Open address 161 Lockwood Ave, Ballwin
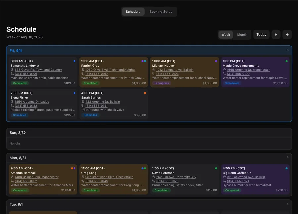This screenshot has width=298, height=214. [x=246, y=177]
